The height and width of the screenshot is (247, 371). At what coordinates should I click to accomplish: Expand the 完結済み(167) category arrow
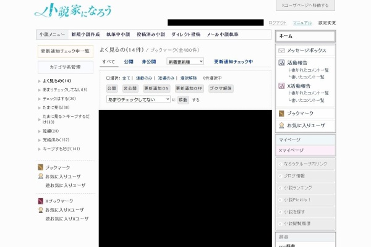click(40, 140)
